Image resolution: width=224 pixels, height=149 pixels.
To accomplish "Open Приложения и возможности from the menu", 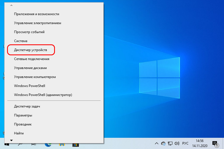I will 54,14.
